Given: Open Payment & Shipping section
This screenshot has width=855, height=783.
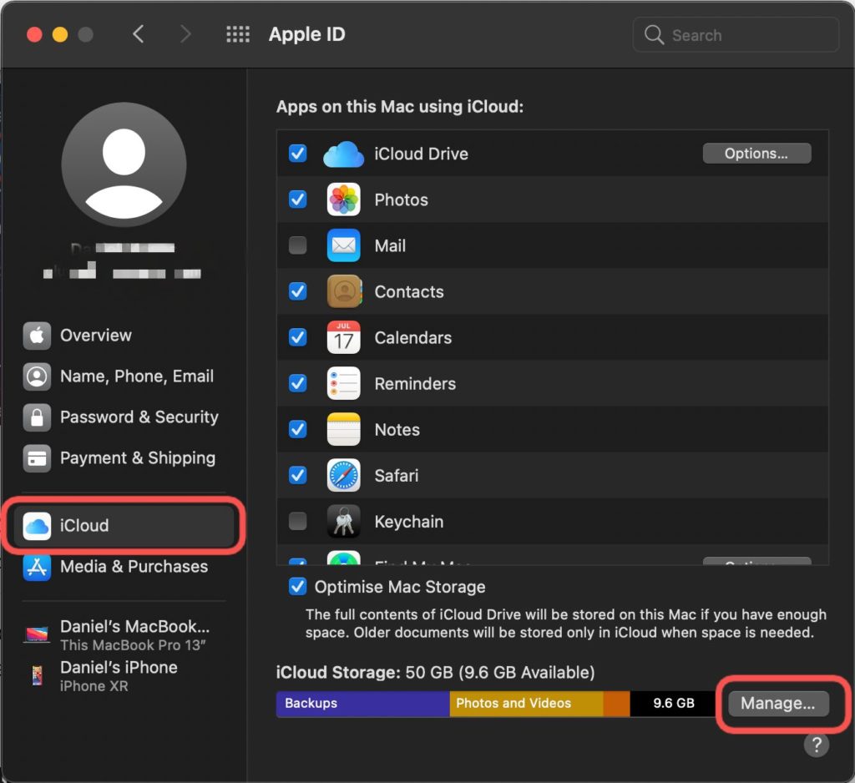Looking at the screenshot, I should tap(124, 458).
